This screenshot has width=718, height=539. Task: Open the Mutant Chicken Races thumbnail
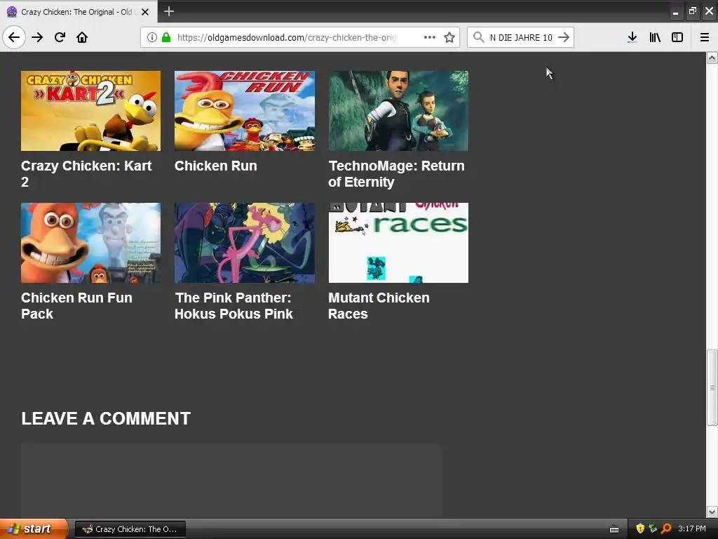point(398,242)
